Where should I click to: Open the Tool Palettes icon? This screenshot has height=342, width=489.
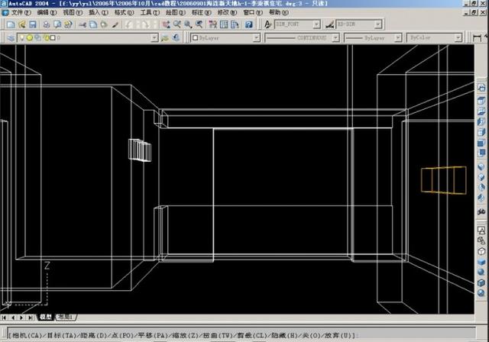(235, 24)
